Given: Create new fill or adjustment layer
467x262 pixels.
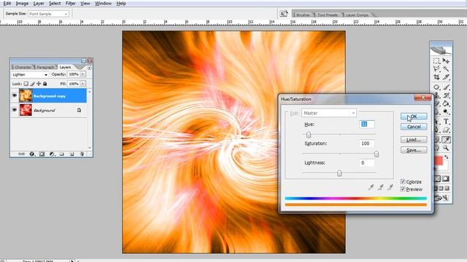Looking at the screenshot, I should pyautogui.click(x=52, y=154).
